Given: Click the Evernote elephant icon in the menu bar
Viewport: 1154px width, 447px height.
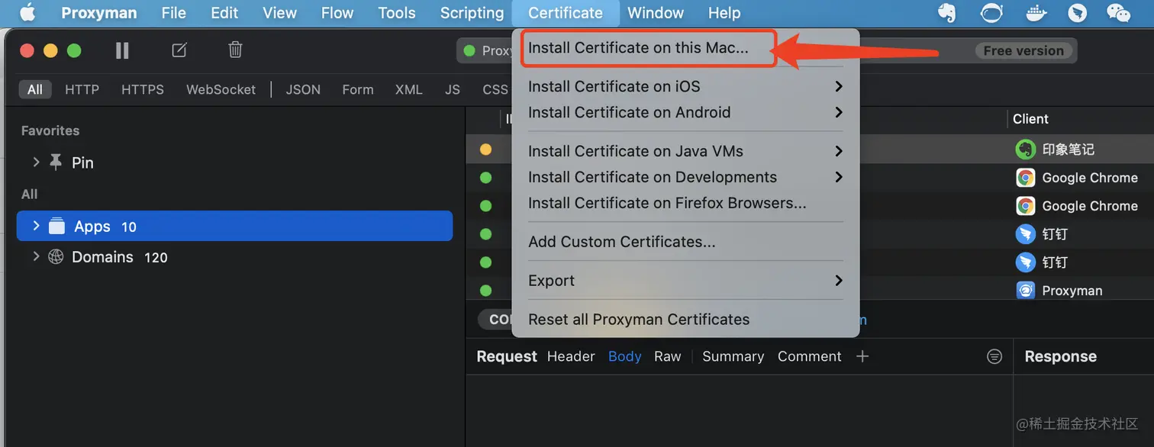Looking at the screenshot, I should [947, 13].
